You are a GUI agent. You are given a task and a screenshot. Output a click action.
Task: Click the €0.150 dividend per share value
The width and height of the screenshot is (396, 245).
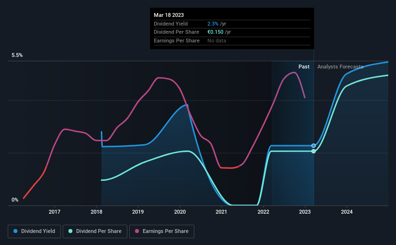click(x=216, y=32)
